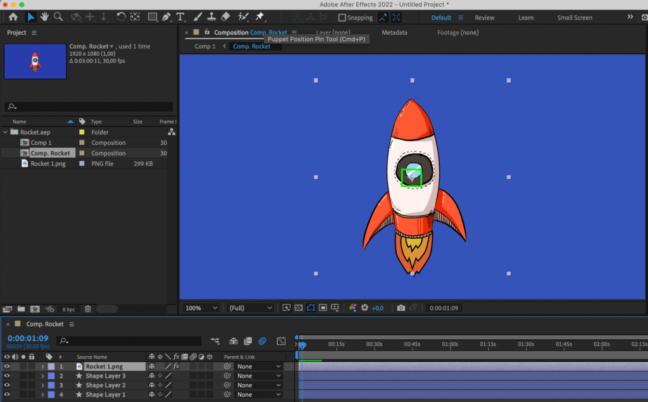Select the Clone Stamp tool
This screenshot has height=402, width=648.
(x=211, y=17)
